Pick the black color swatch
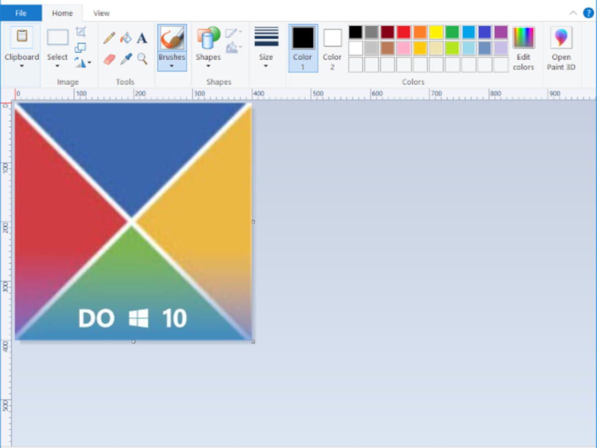The height and width of the screenshot is (448, 597). click(356, 32)
